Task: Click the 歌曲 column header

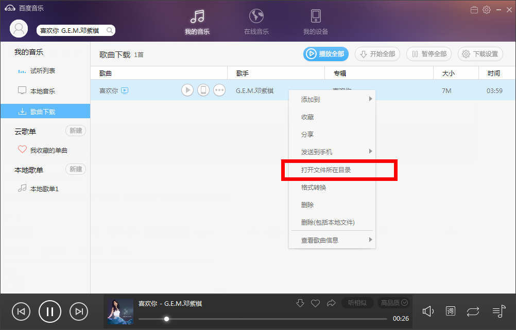Action: pyautogui.click(x=159, y=73)
